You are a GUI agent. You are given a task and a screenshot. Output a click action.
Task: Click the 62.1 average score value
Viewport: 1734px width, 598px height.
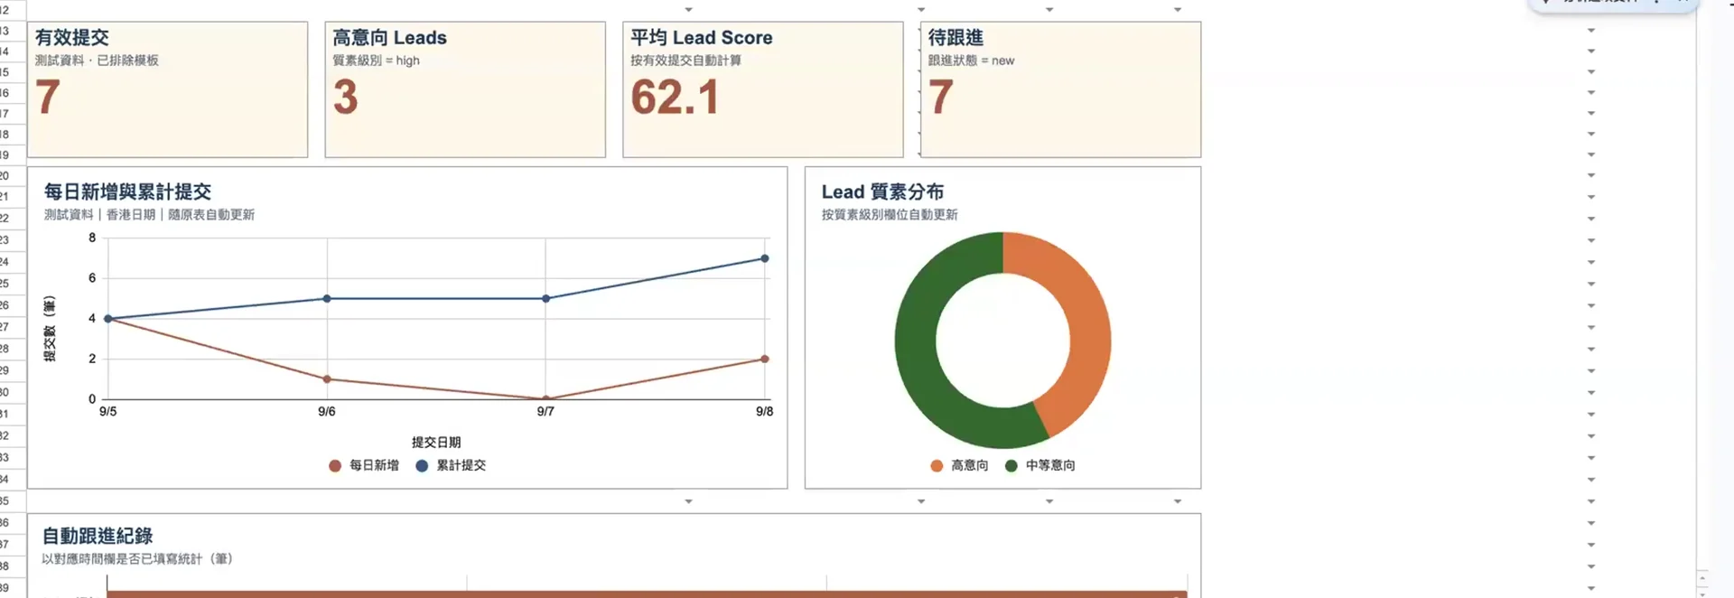[x=675, y=98]
